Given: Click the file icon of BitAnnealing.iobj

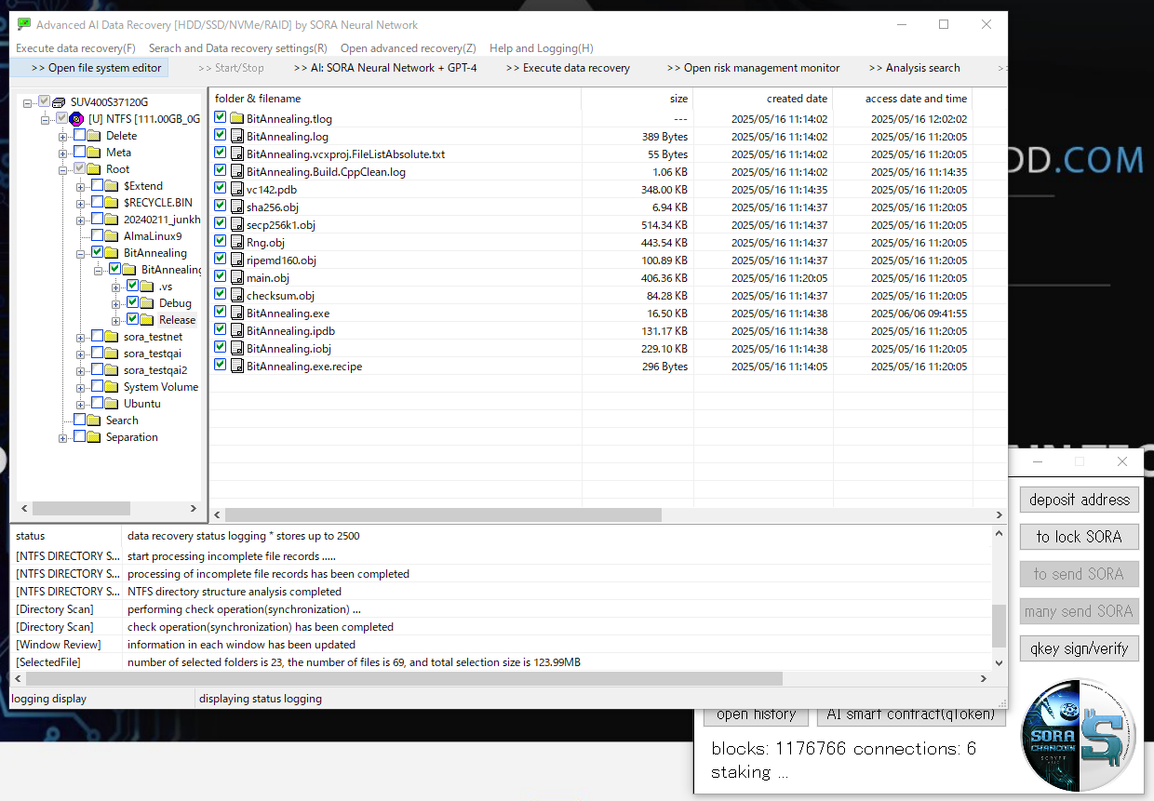Looking at the screenshot, I should 236,348.
